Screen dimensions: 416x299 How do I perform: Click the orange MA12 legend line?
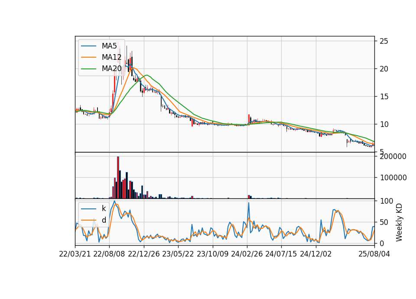click(88, 57)
